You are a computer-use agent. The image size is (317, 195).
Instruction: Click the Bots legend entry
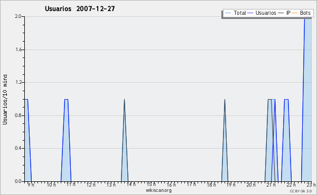click(x=301, y=13)
